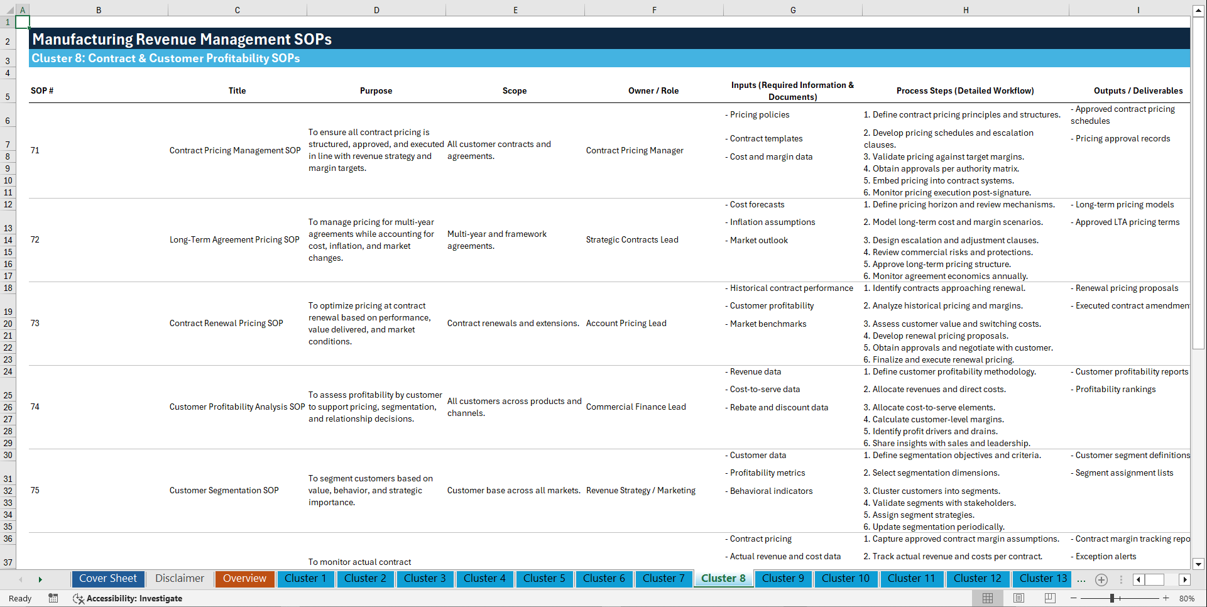
Task: Click the green next-sheet navigation arrow
Action: click(40, 579)
